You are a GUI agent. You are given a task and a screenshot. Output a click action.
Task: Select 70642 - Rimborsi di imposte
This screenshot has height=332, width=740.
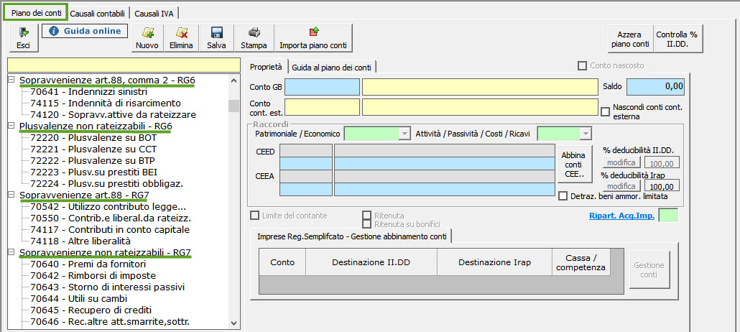point(93,275)
